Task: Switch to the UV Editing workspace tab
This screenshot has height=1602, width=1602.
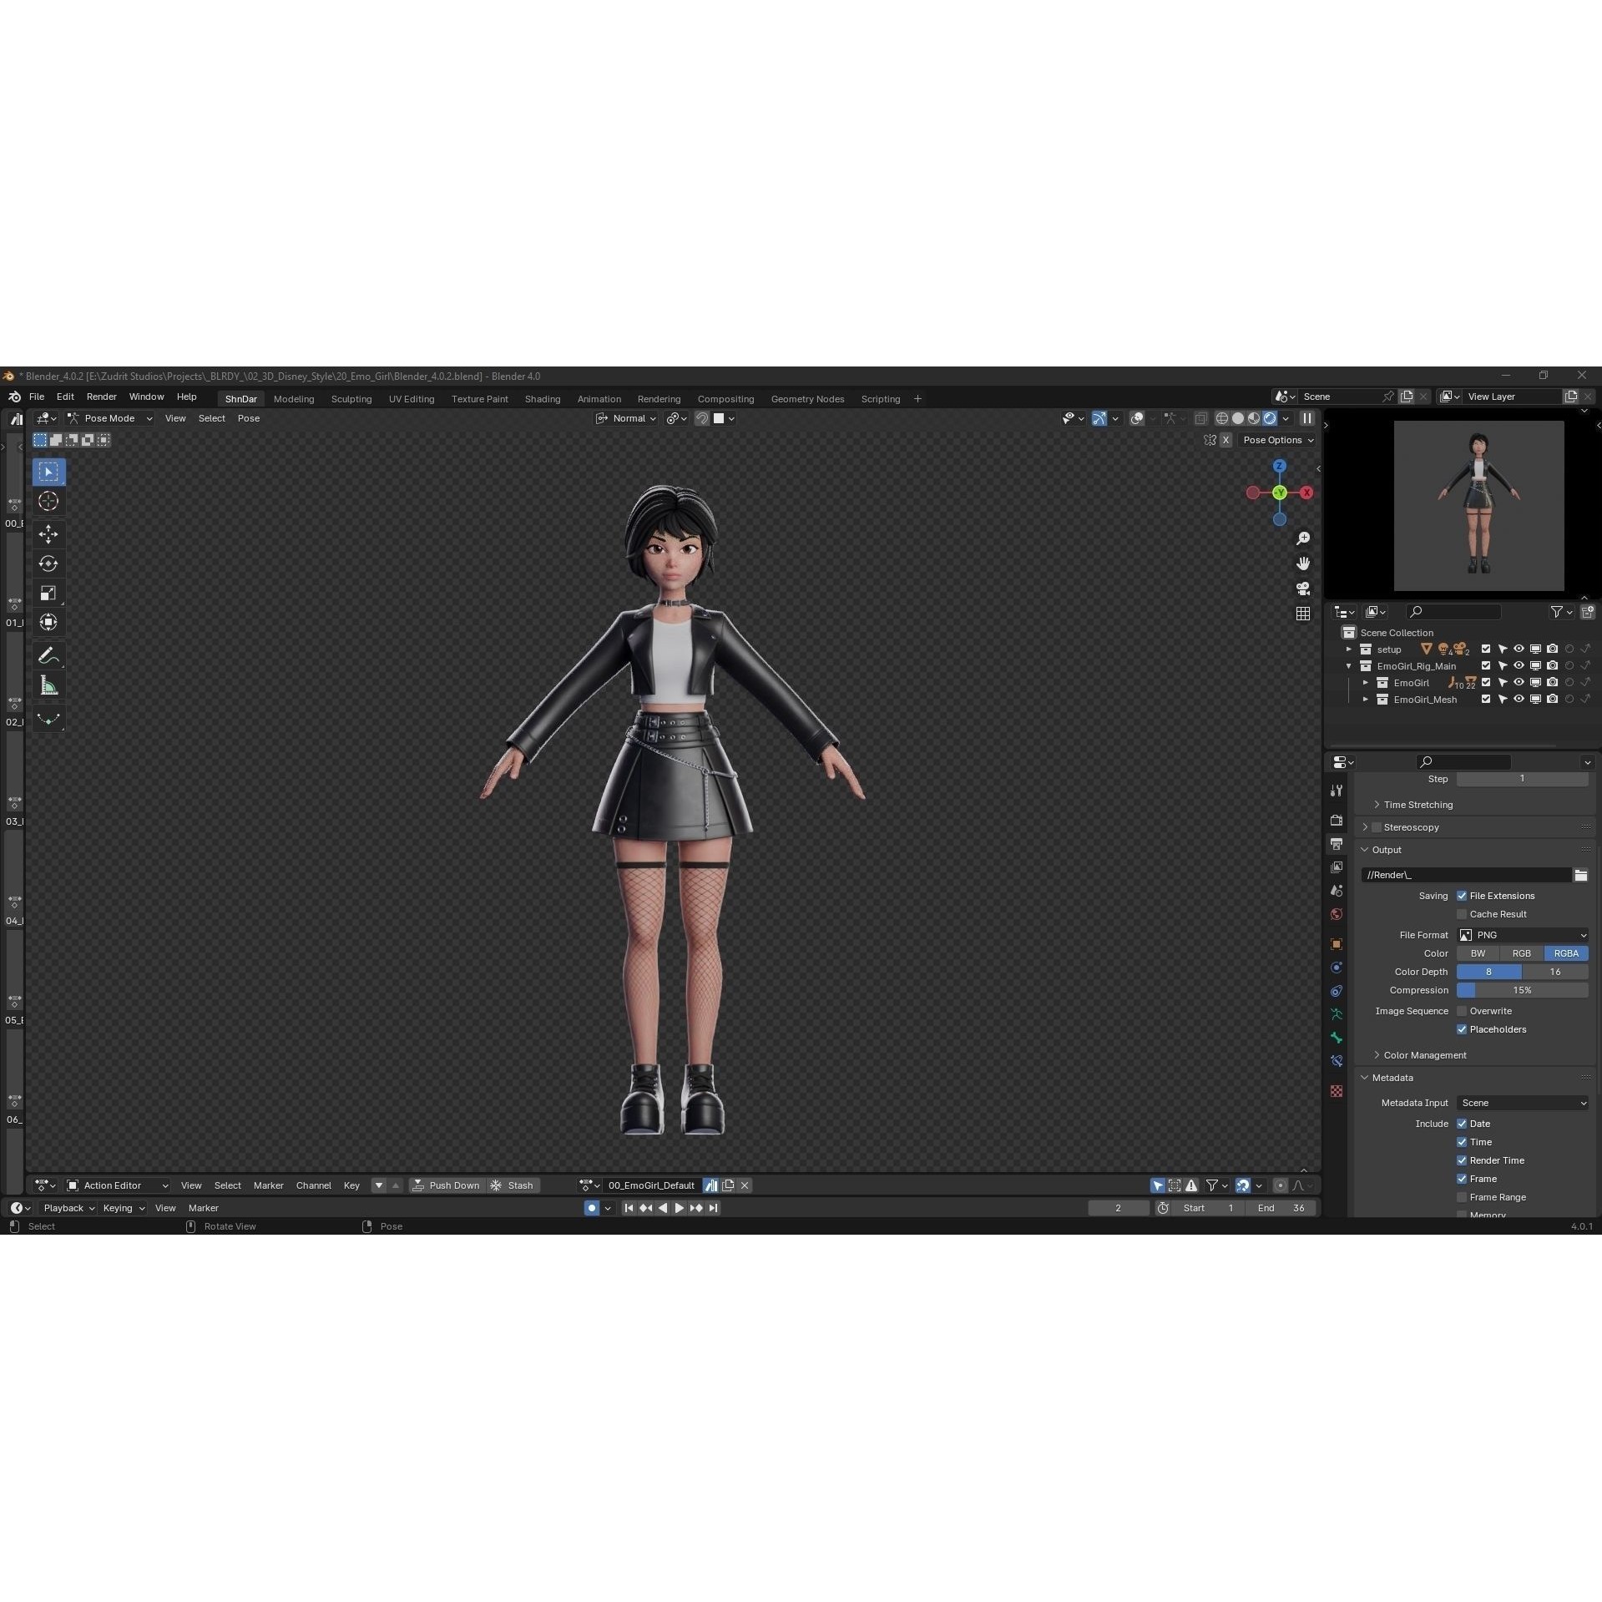Action: pyautogui.click(x=411, y=398)
